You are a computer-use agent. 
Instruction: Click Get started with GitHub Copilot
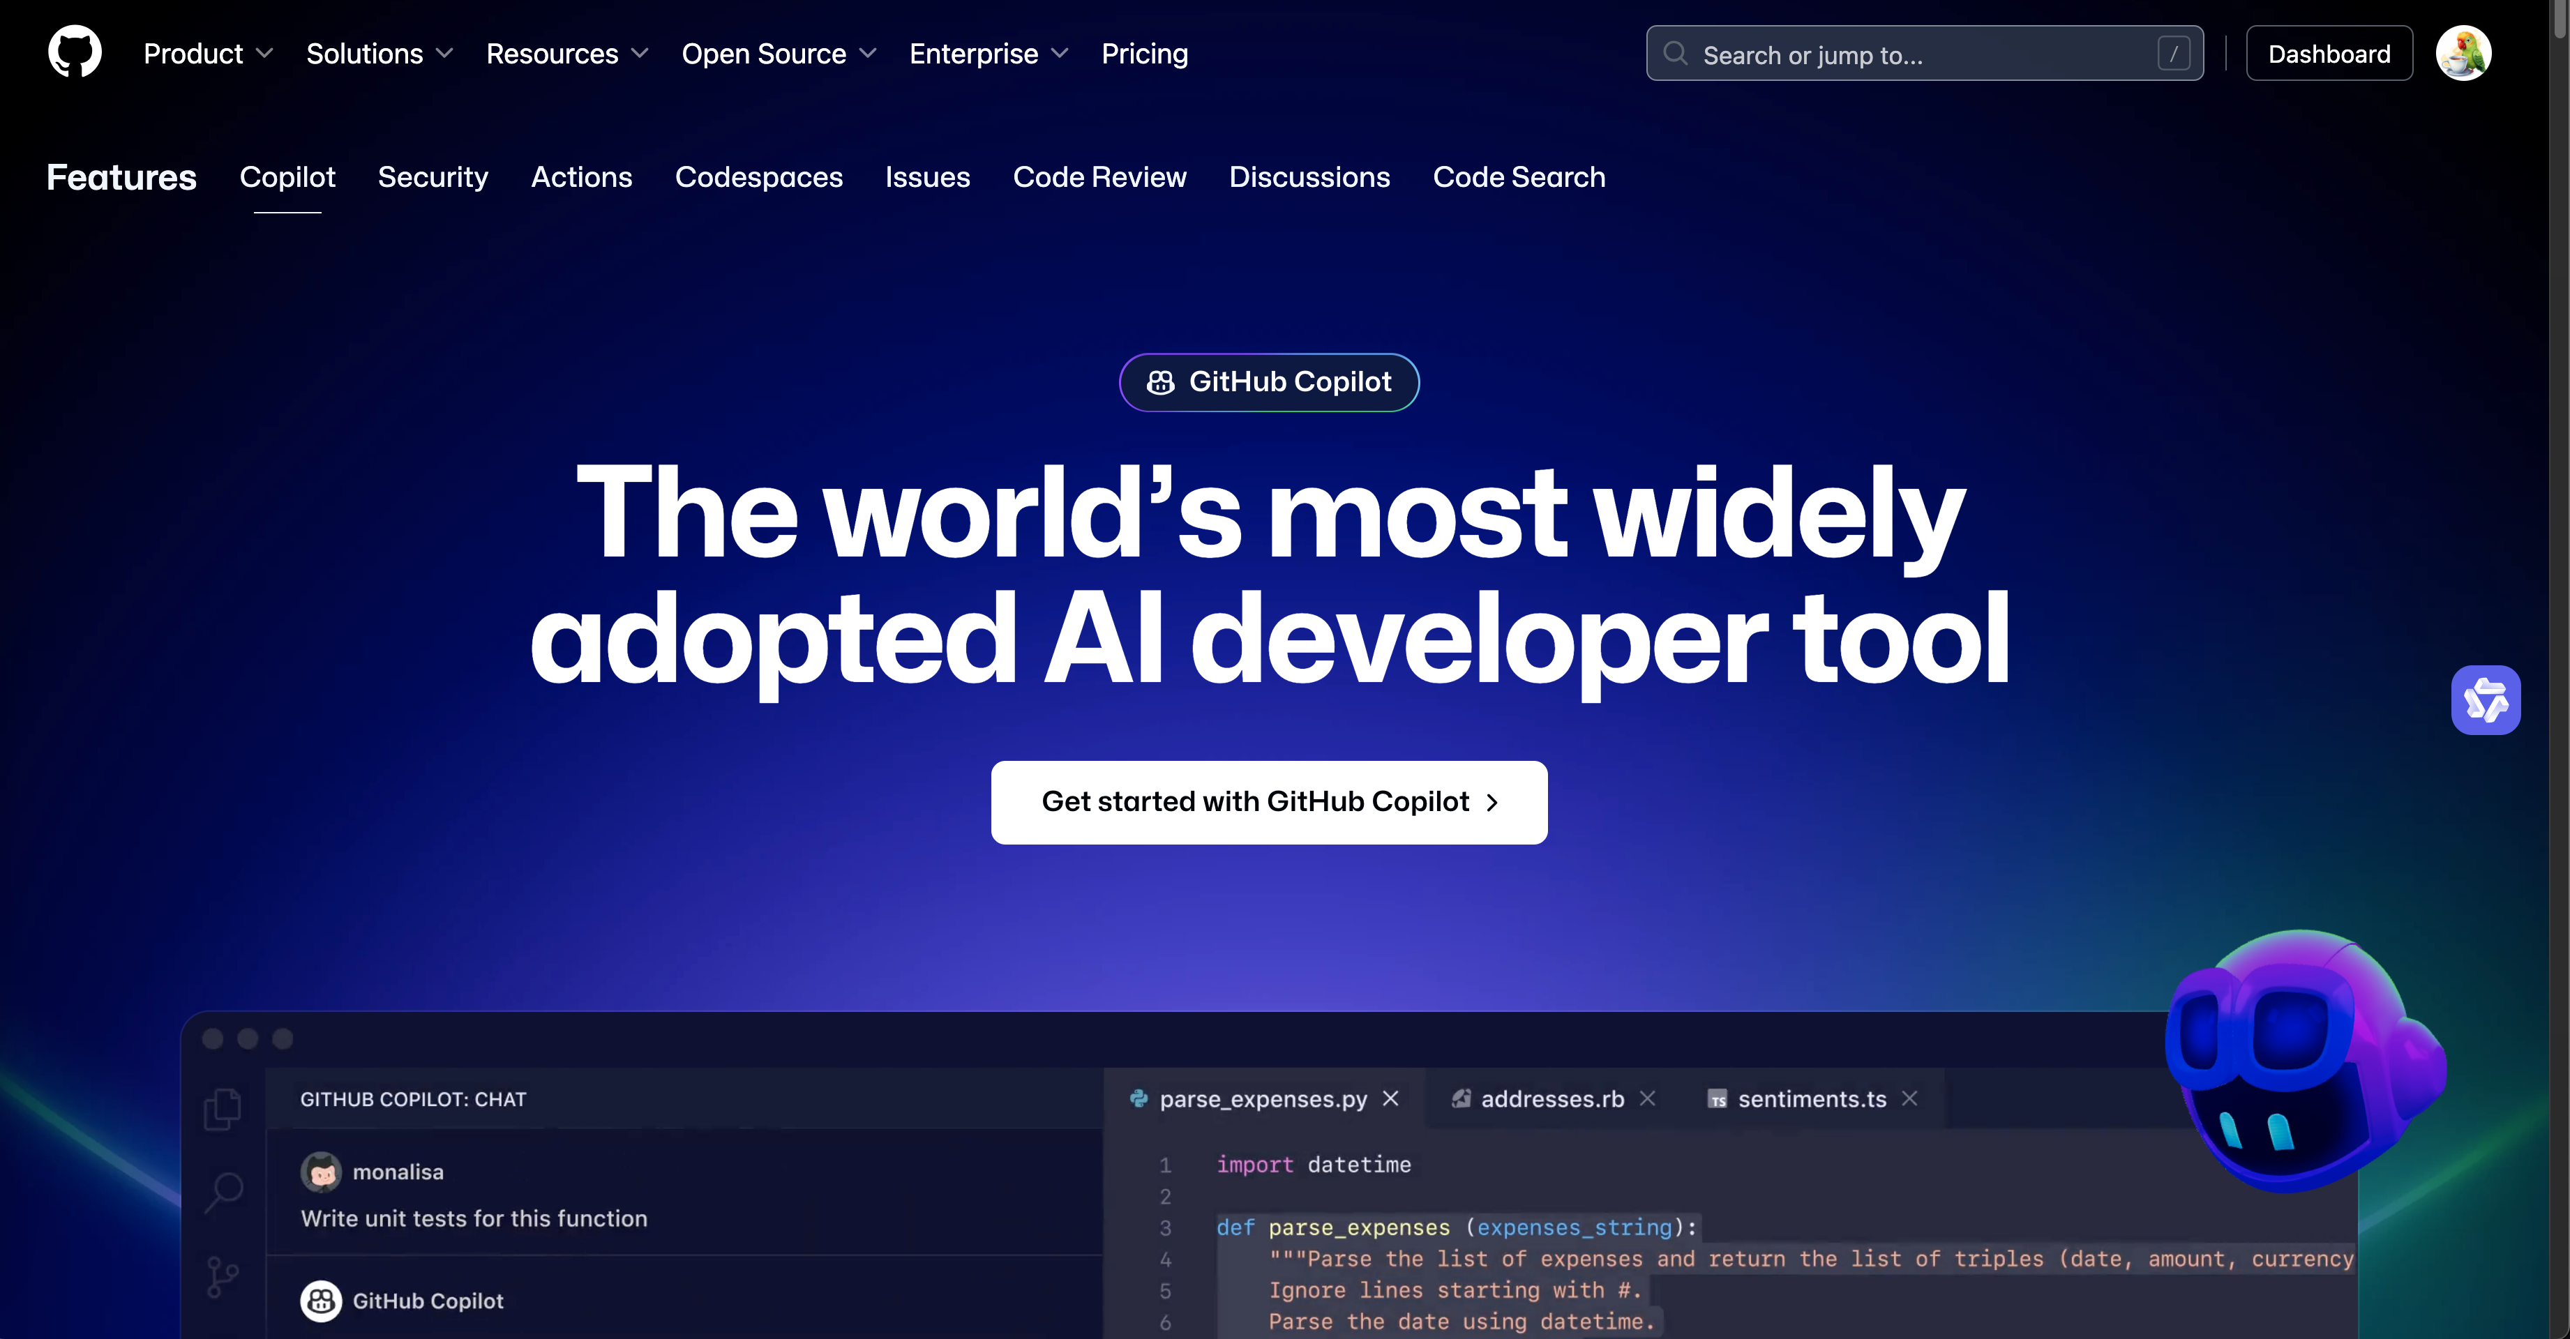pyautogui.click(x=1269, y=803)
